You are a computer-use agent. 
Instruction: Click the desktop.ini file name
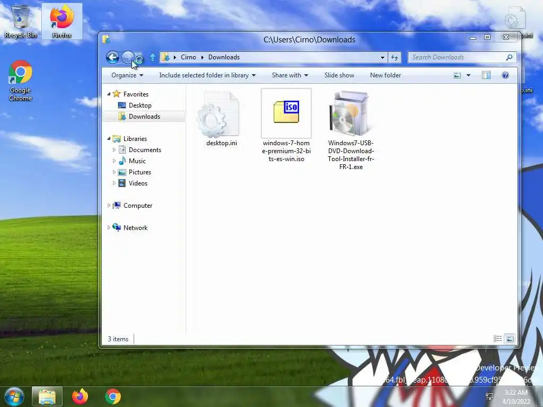click(222, 143)
